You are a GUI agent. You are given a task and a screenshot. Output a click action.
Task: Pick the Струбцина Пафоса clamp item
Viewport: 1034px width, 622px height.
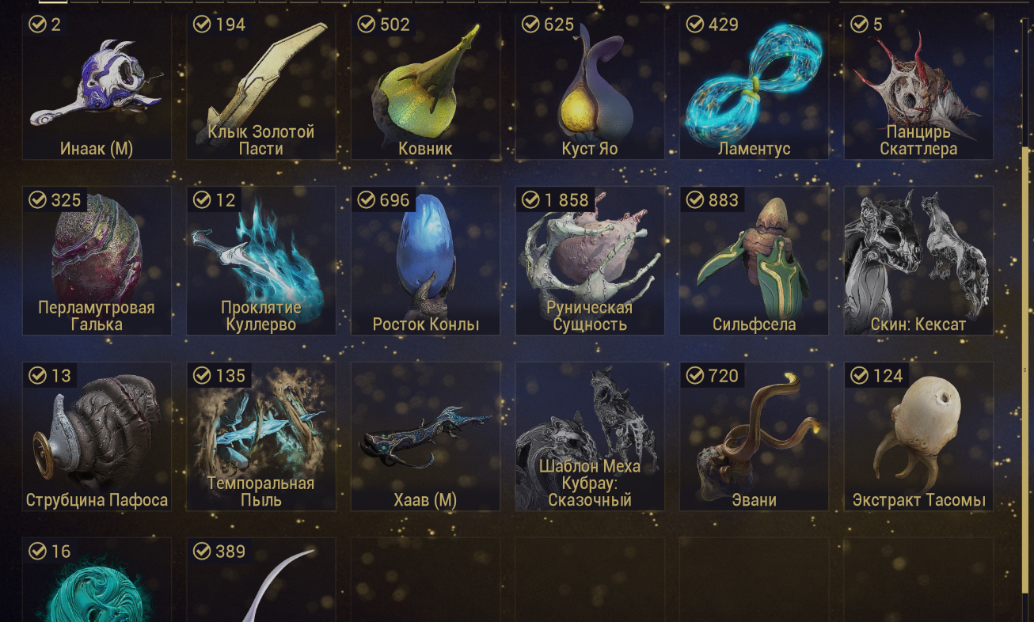coord(97,437)
